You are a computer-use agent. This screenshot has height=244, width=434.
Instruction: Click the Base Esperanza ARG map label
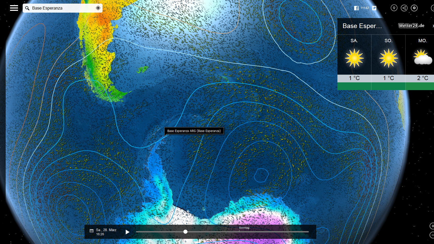[194, 131]
